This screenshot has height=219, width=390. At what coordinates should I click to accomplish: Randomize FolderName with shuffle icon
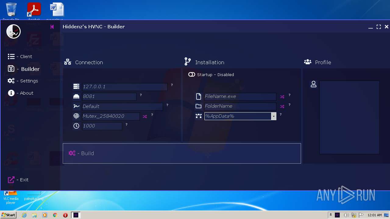282,106
